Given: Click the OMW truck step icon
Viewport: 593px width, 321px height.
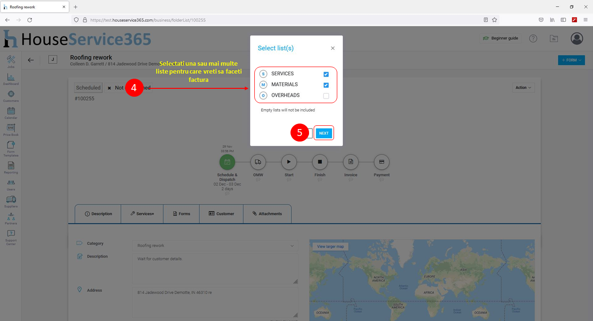Looking at the screenshot, I should 258,162.
